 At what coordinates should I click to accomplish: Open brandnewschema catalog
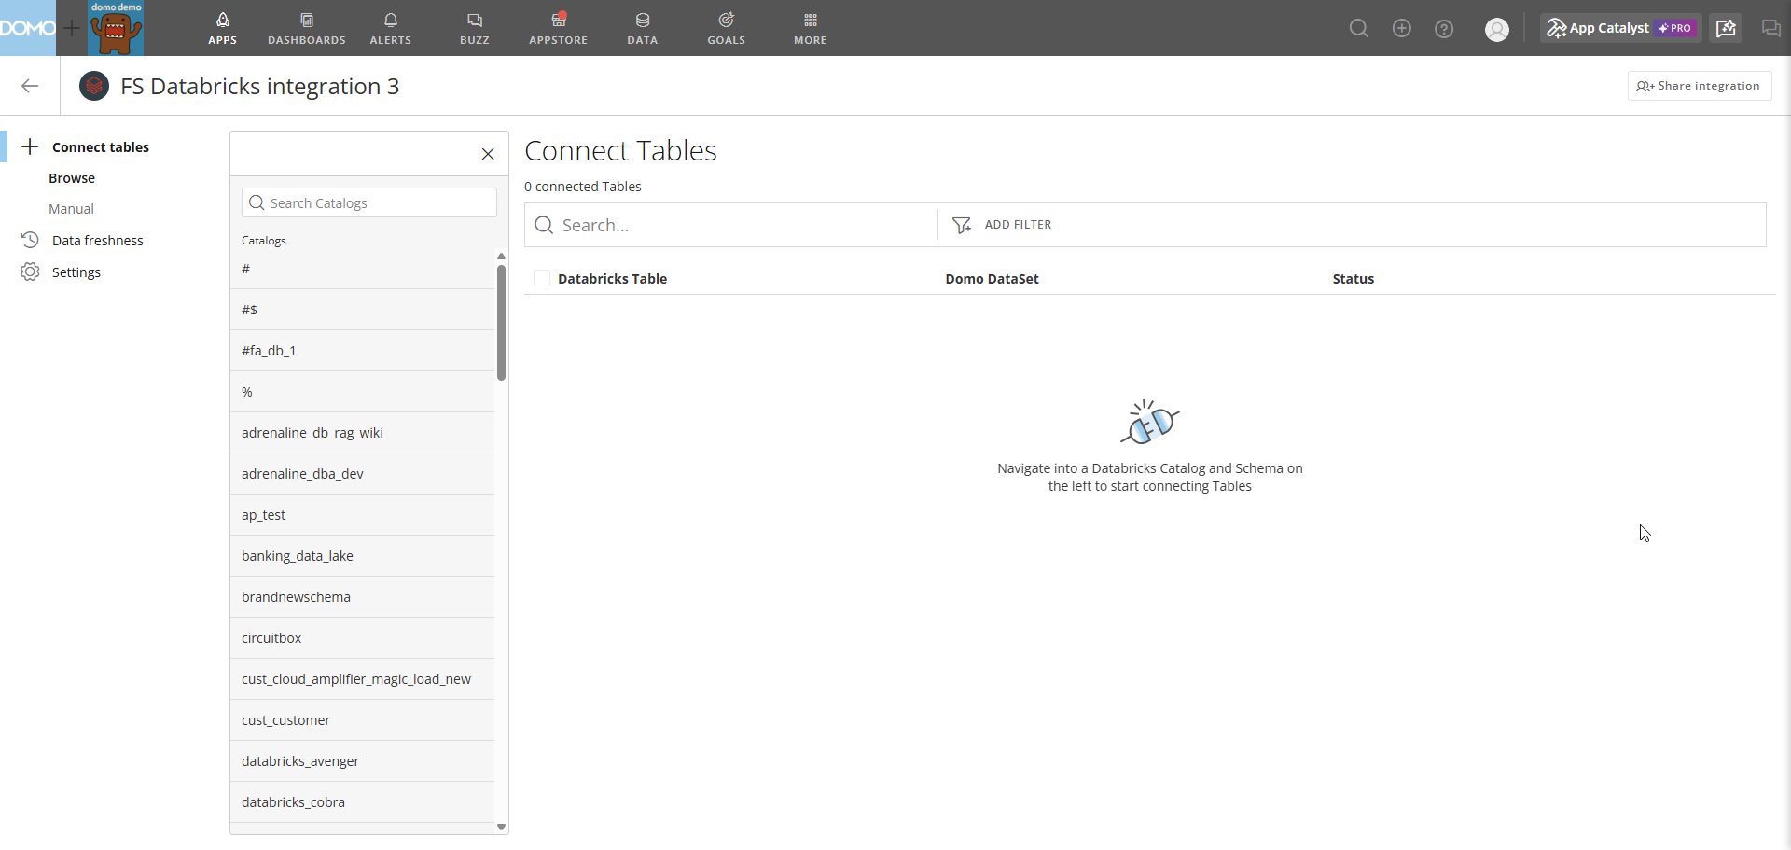[362, 597]
